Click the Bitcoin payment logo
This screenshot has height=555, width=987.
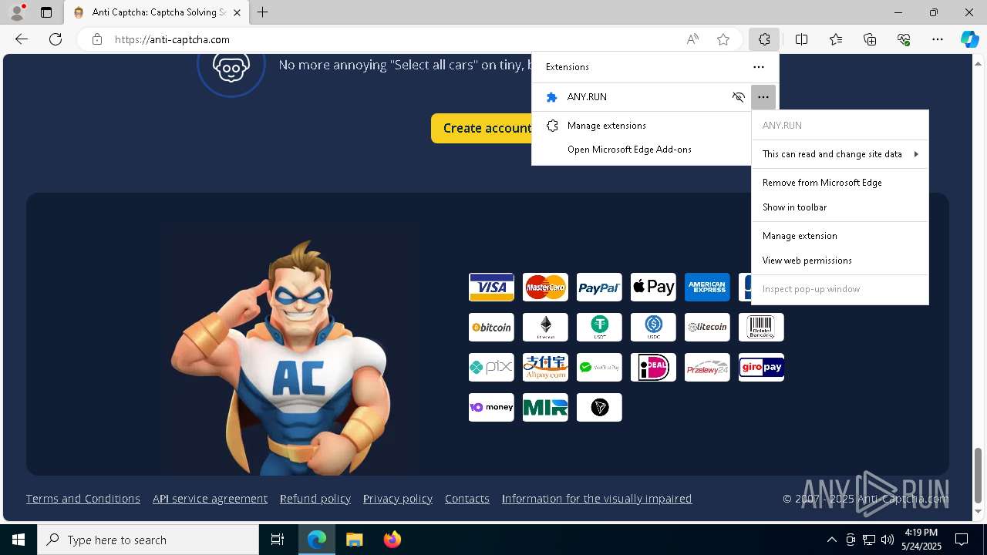[x=491, y=327]
